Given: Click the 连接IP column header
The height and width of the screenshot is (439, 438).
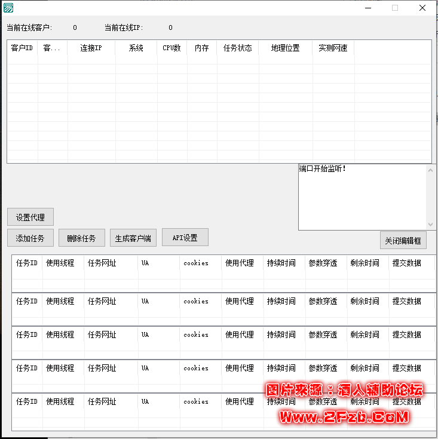Looking at the screenshot, I should coord(91,48).
